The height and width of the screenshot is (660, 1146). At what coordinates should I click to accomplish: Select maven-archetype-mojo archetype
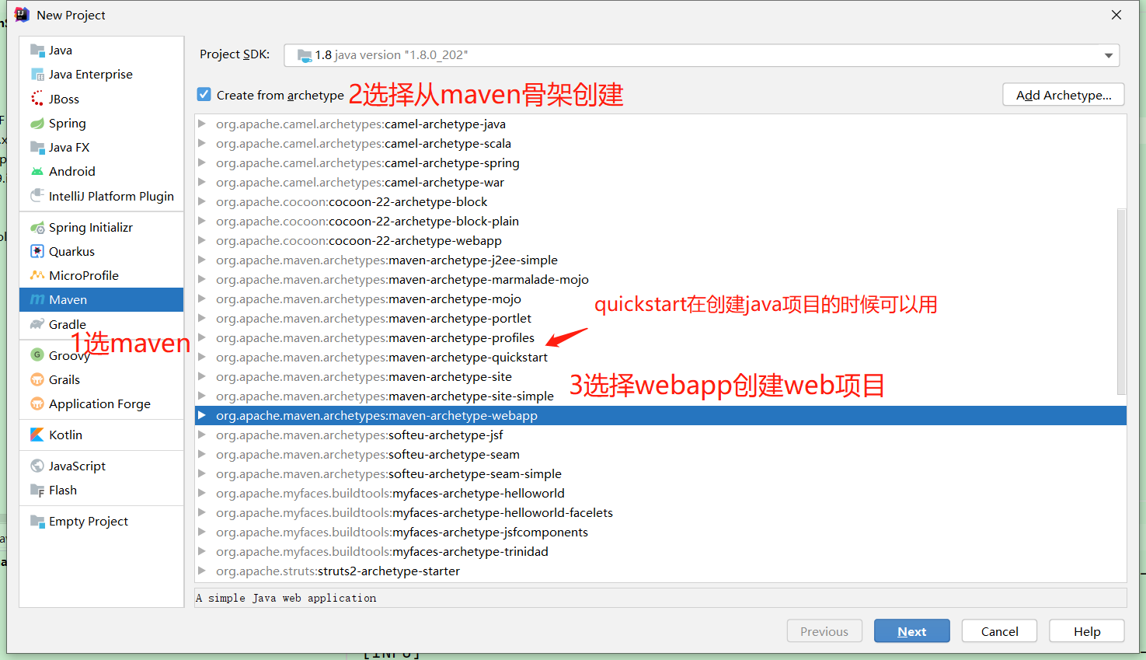660,299
